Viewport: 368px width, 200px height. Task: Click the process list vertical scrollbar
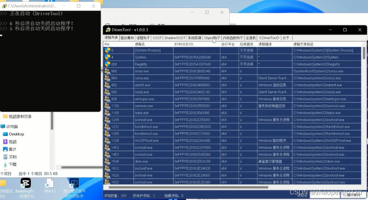pyautogui.click(x=364, y=53)
